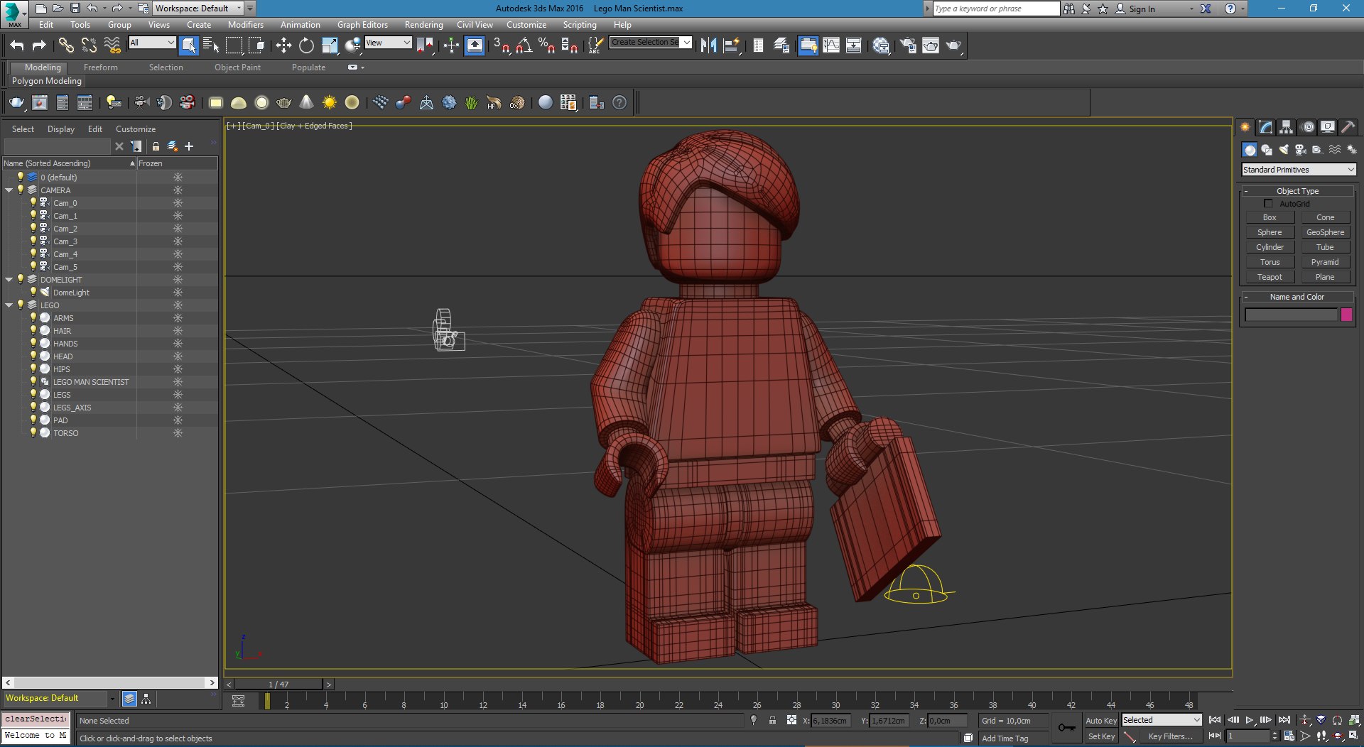Click the scene explorer search field
Screen dimensions: 1364x747
57,146
